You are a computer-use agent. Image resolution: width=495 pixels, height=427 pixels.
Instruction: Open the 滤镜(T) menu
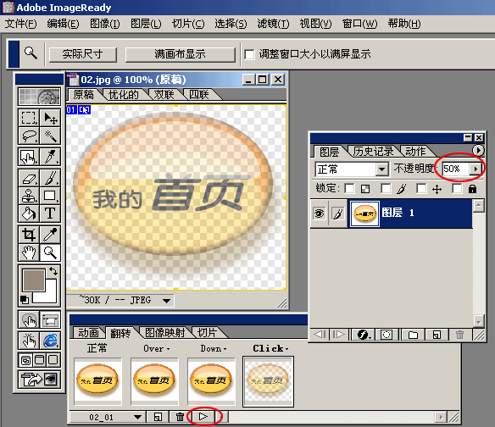pos(273,24)
